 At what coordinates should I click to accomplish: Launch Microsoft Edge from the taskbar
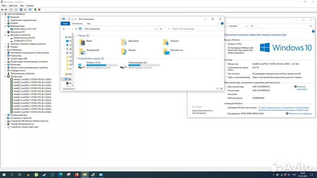pyautogui.click(x=60, y=174)
